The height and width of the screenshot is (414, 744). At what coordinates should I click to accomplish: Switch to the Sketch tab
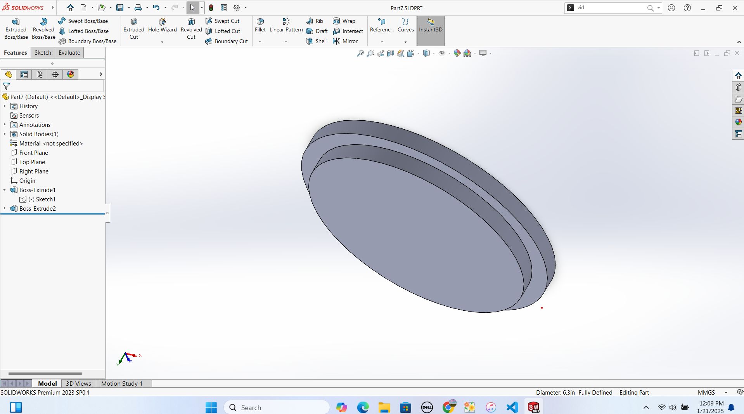[43, 53]
